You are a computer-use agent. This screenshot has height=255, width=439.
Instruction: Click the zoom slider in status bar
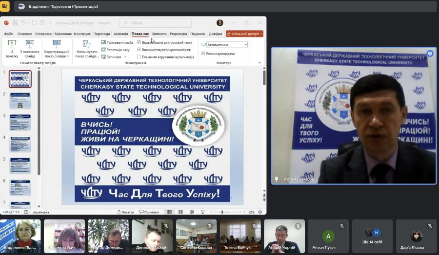pos(222,212)
